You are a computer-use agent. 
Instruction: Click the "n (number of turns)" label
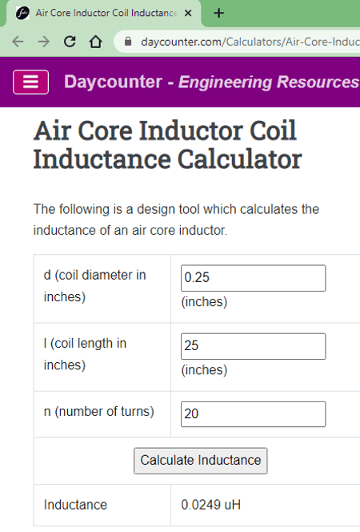tap(99, 412)
